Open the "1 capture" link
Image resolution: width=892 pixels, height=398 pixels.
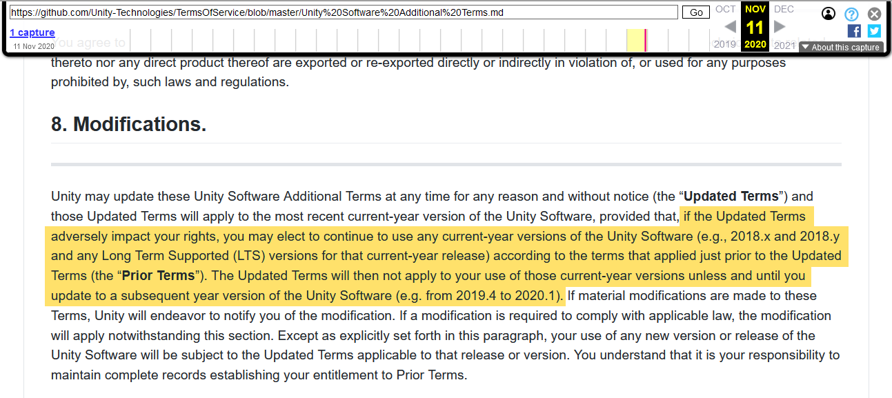pos(32,32)
